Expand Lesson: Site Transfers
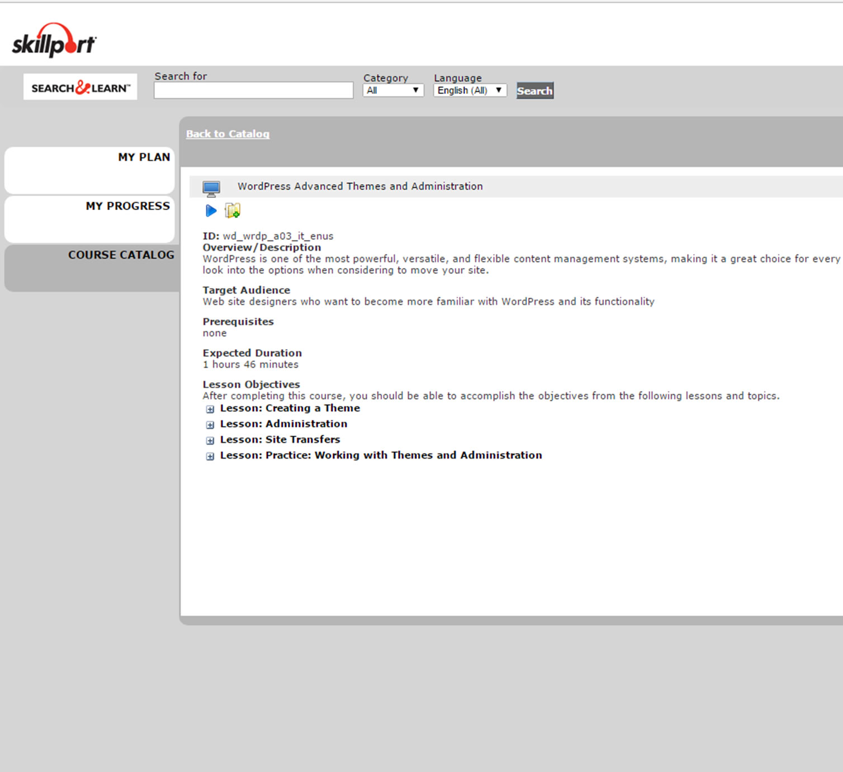This screenshot has height=772, width=843. coord(210,440)
